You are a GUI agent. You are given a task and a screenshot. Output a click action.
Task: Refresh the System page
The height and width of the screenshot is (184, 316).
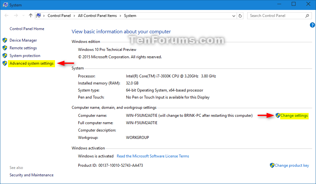[240, 16]
